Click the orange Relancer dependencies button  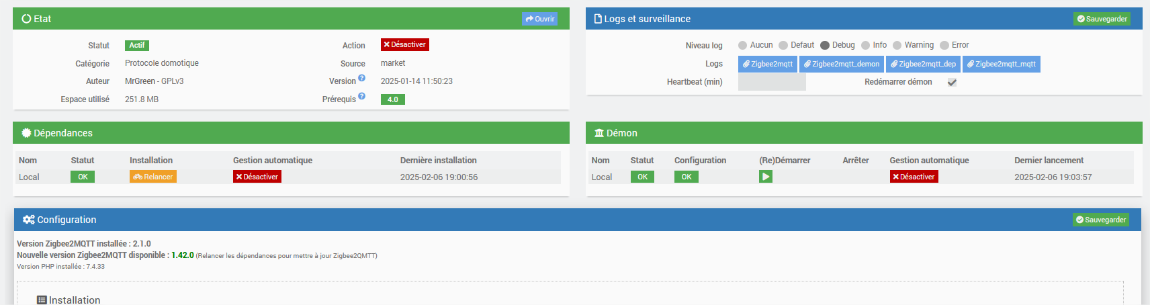[x=153, y=177]
